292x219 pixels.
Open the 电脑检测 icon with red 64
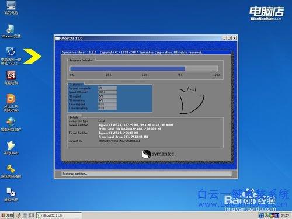click(11, 78)
